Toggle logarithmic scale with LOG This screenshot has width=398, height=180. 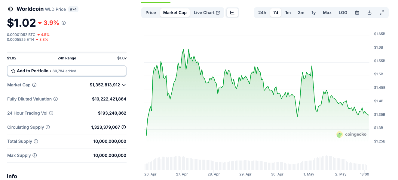tap(343, 13)
